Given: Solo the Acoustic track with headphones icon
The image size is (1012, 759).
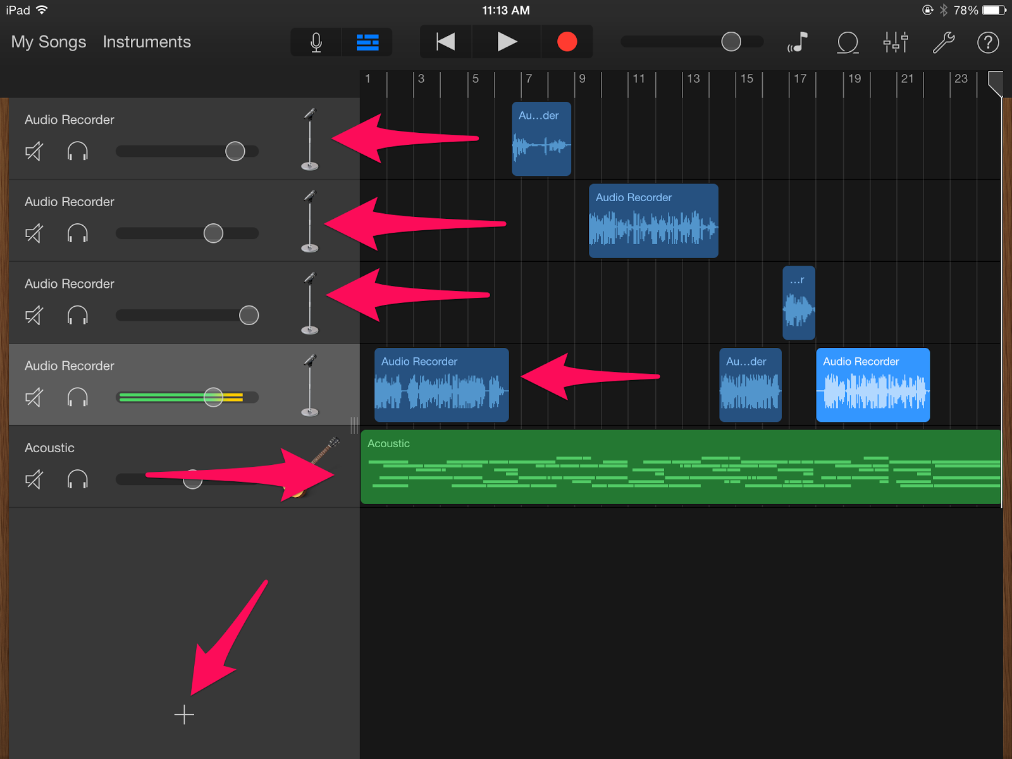Looking at the screenshot, I should [78, 479].
